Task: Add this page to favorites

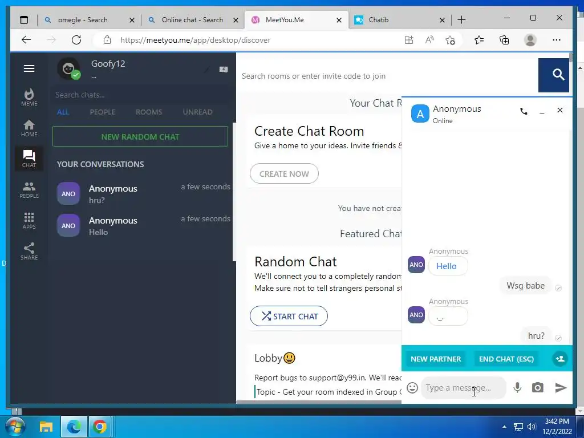Action: pyautogui.click(x=451, y=40)
